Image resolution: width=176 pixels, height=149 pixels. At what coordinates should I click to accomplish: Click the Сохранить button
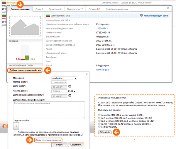[76, 145]
